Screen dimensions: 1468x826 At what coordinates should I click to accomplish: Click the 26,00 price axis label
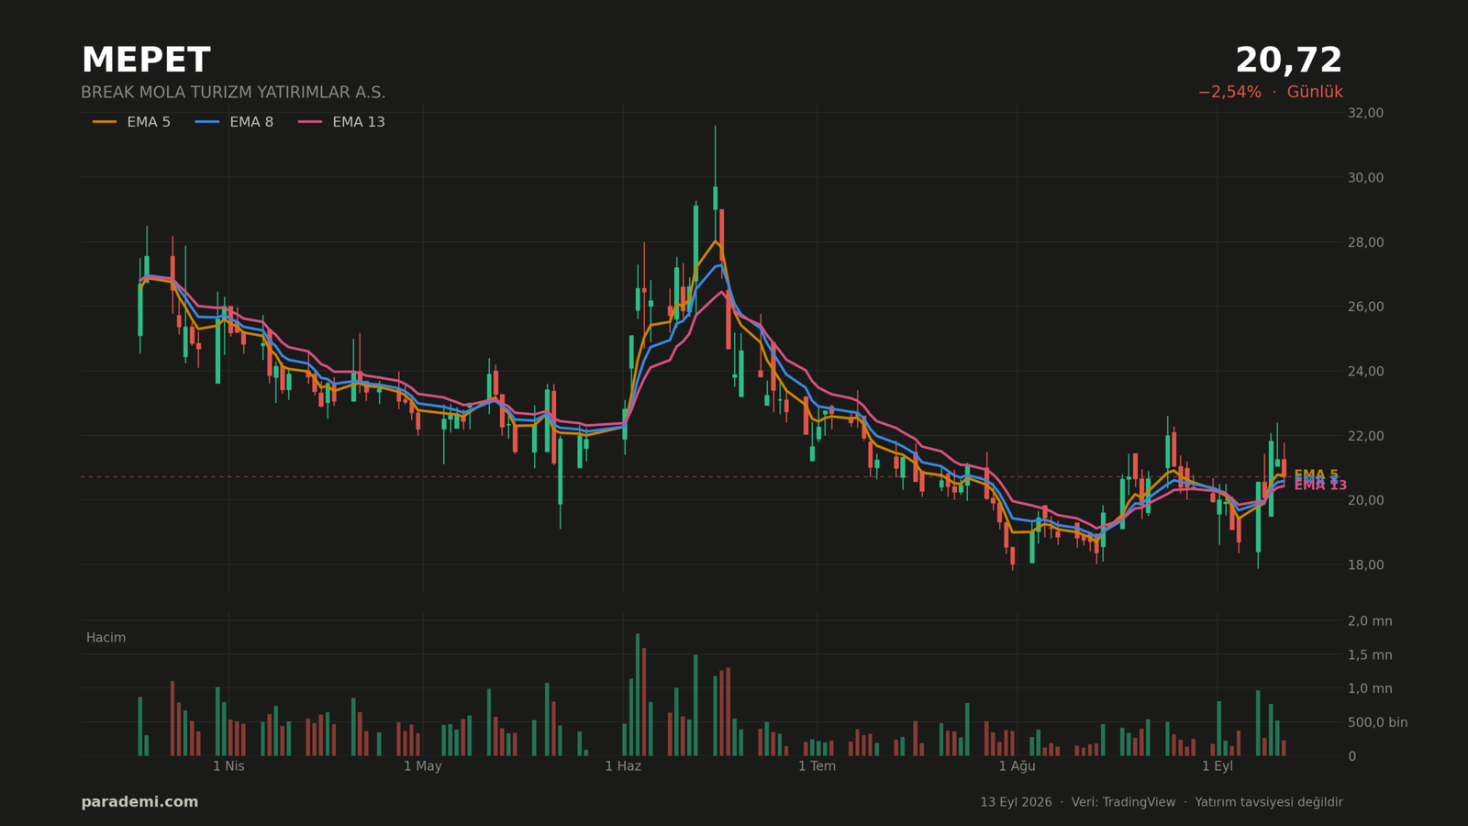click(x=1365, y=307)
